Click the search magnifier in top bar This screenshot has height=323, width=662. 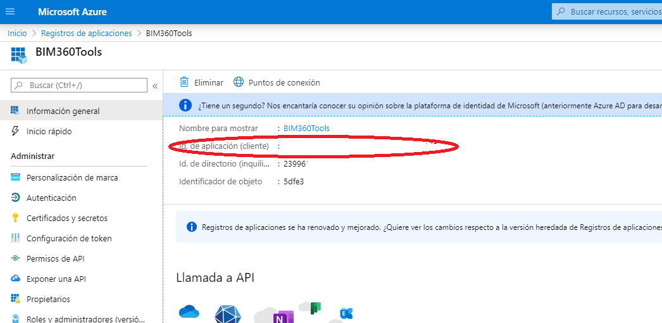[561, 12]
